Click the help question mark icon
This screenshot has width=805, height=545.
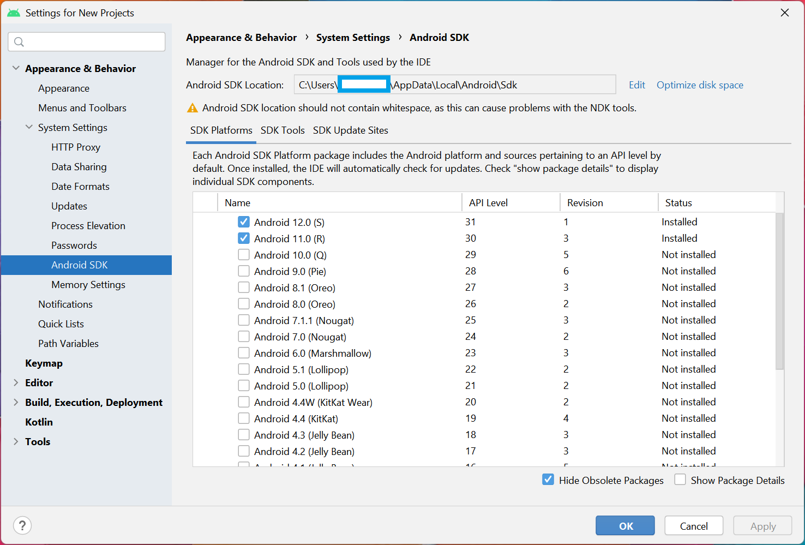point(22,525)
